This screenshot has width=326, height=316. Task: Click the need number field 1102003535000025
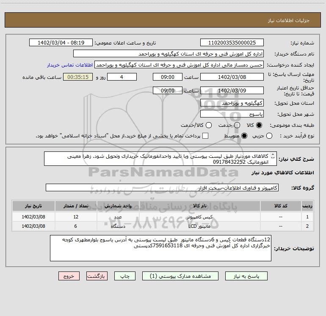pyautogui.click(x=232, y=43)
